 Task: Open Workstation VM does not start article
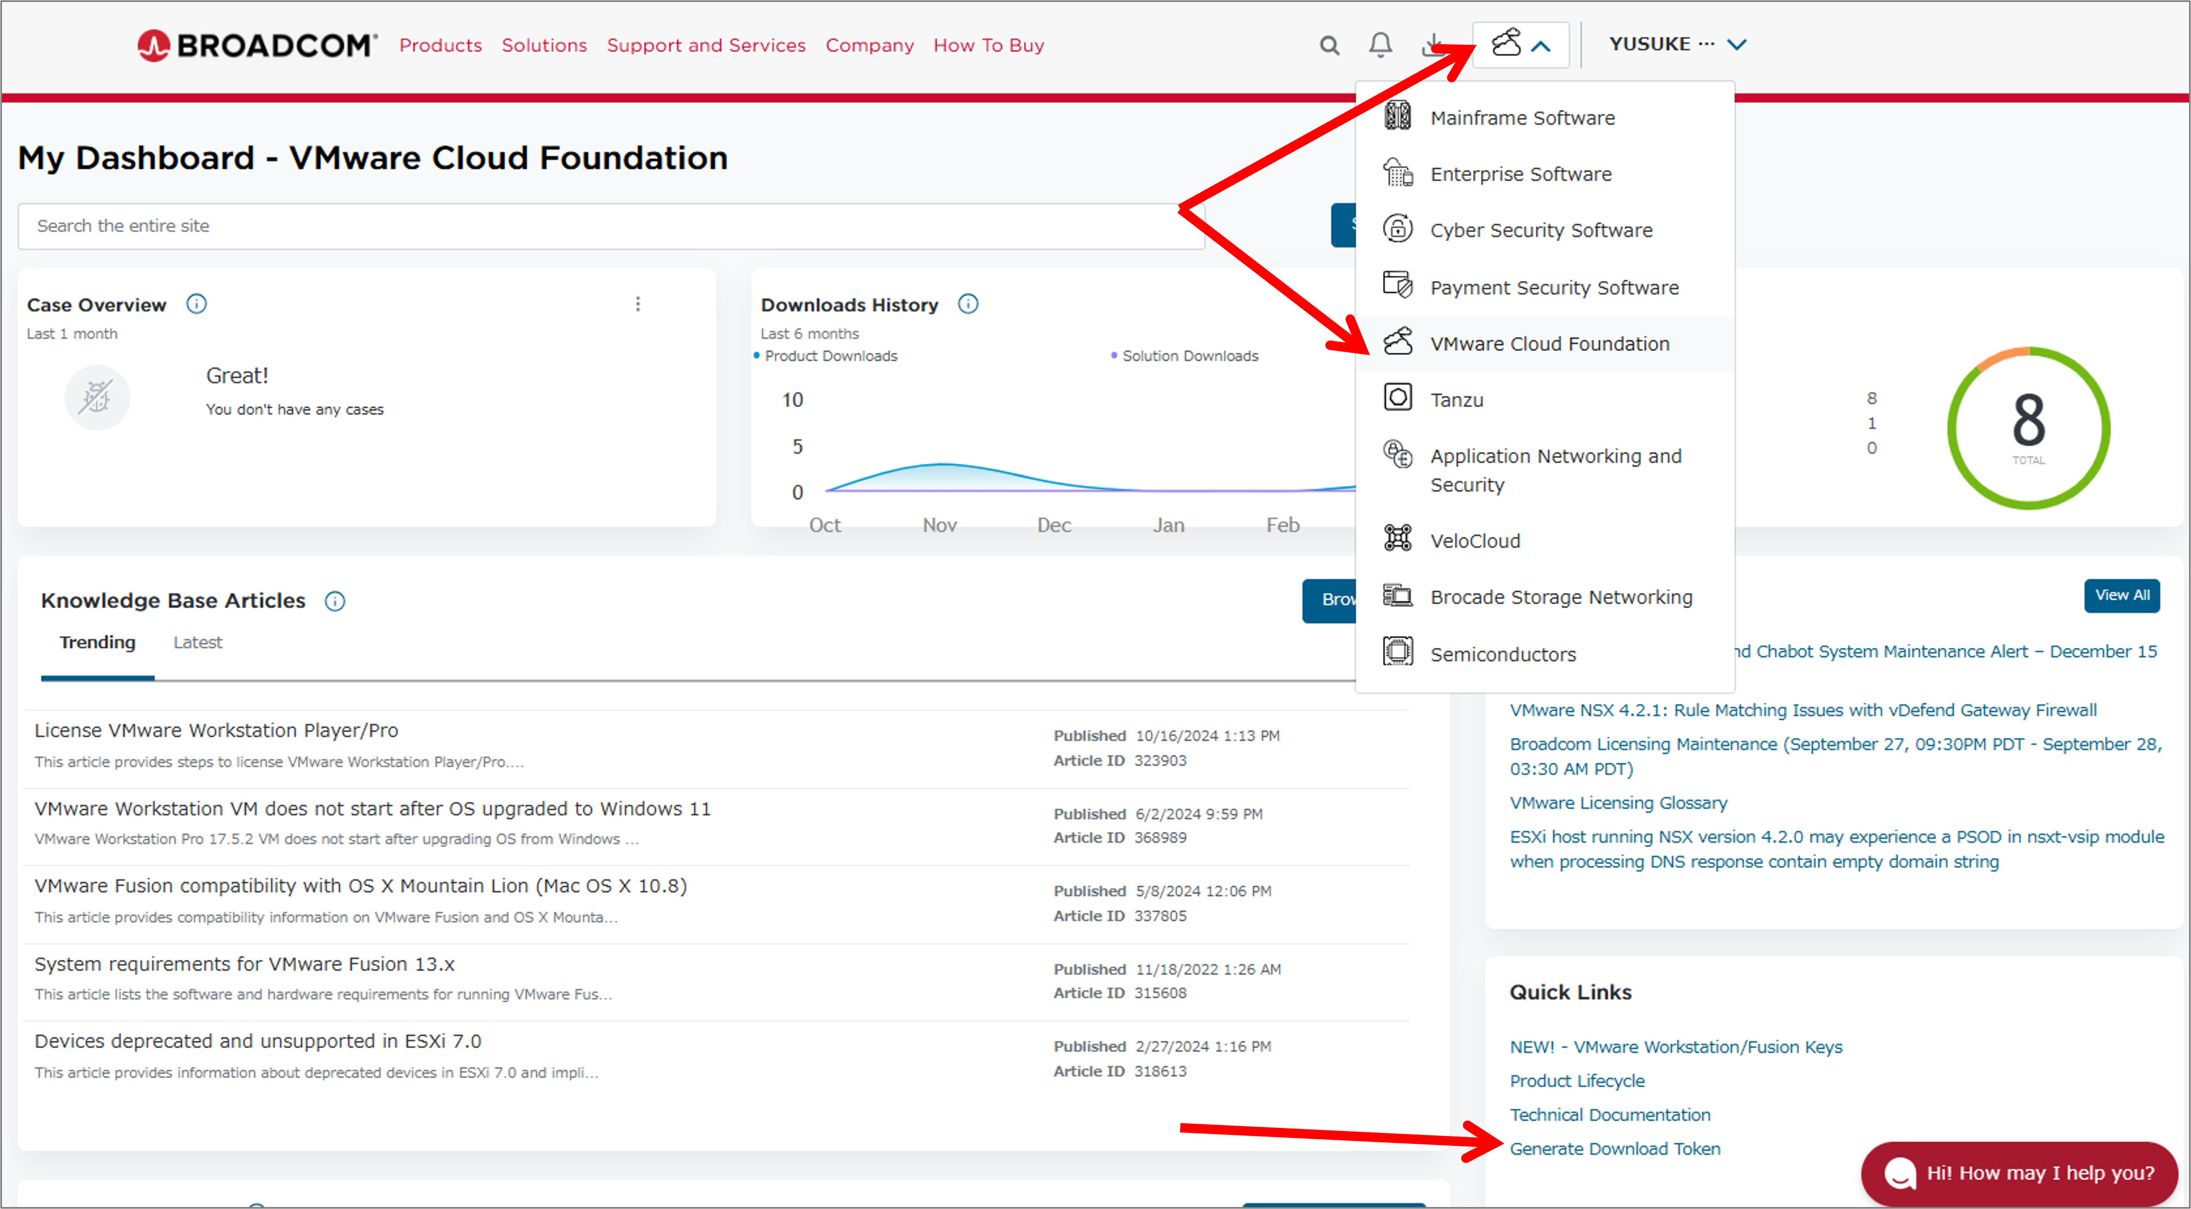click(x=372, y=808)
